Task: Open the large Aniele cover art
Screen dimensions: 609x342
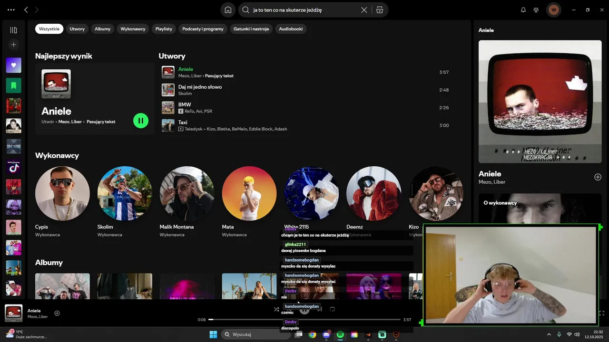Action: point(540,101)
